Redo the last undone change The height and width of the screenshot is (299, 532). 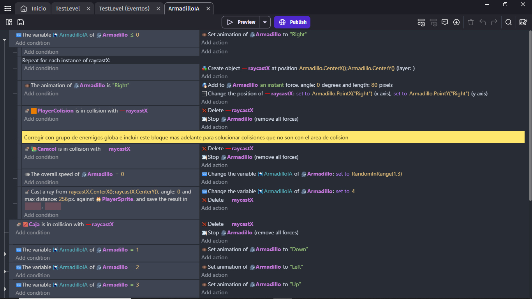[x=494, y=22]
